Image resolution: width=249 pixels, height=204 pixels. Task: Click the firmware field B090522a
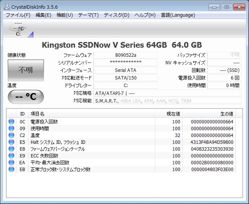coord(126,55)
